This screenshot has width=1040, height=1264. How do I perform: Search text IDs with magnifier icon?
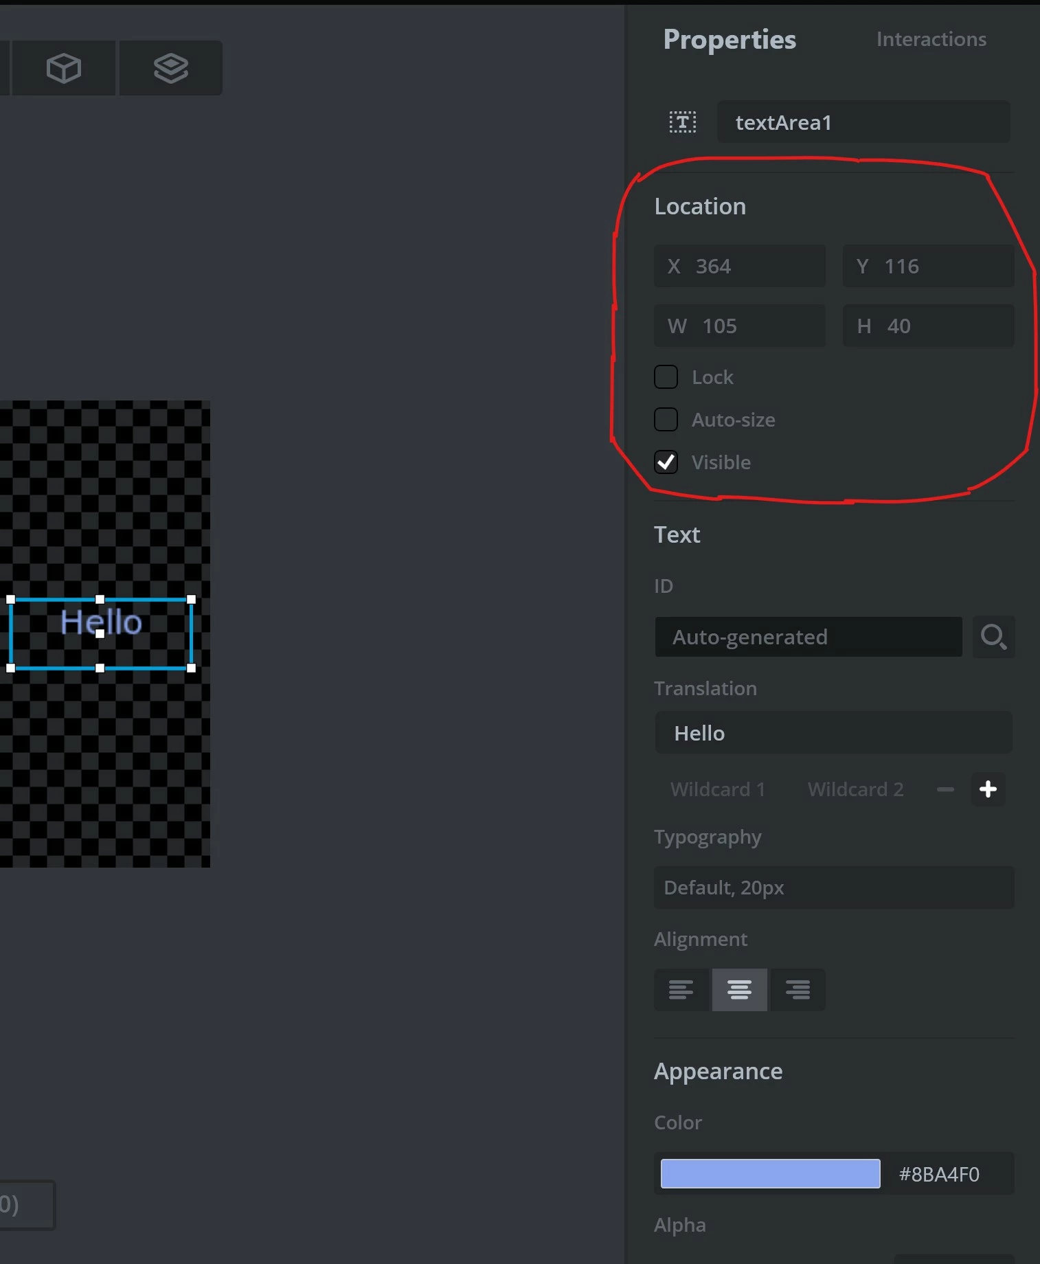(x=993, y=637)
